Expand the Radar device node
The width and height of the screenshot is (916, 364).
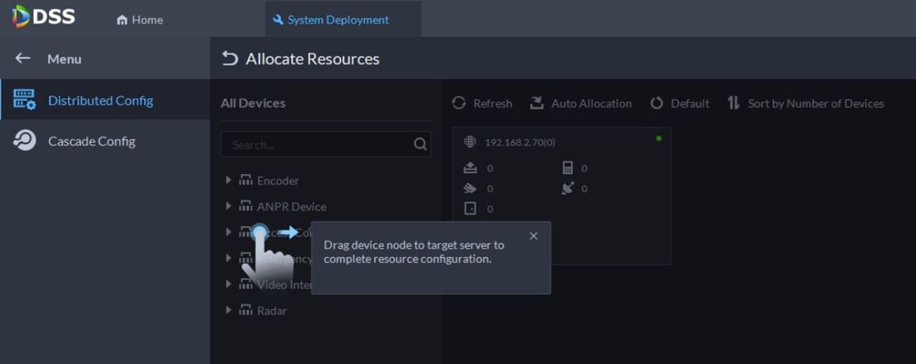point(229,310)
